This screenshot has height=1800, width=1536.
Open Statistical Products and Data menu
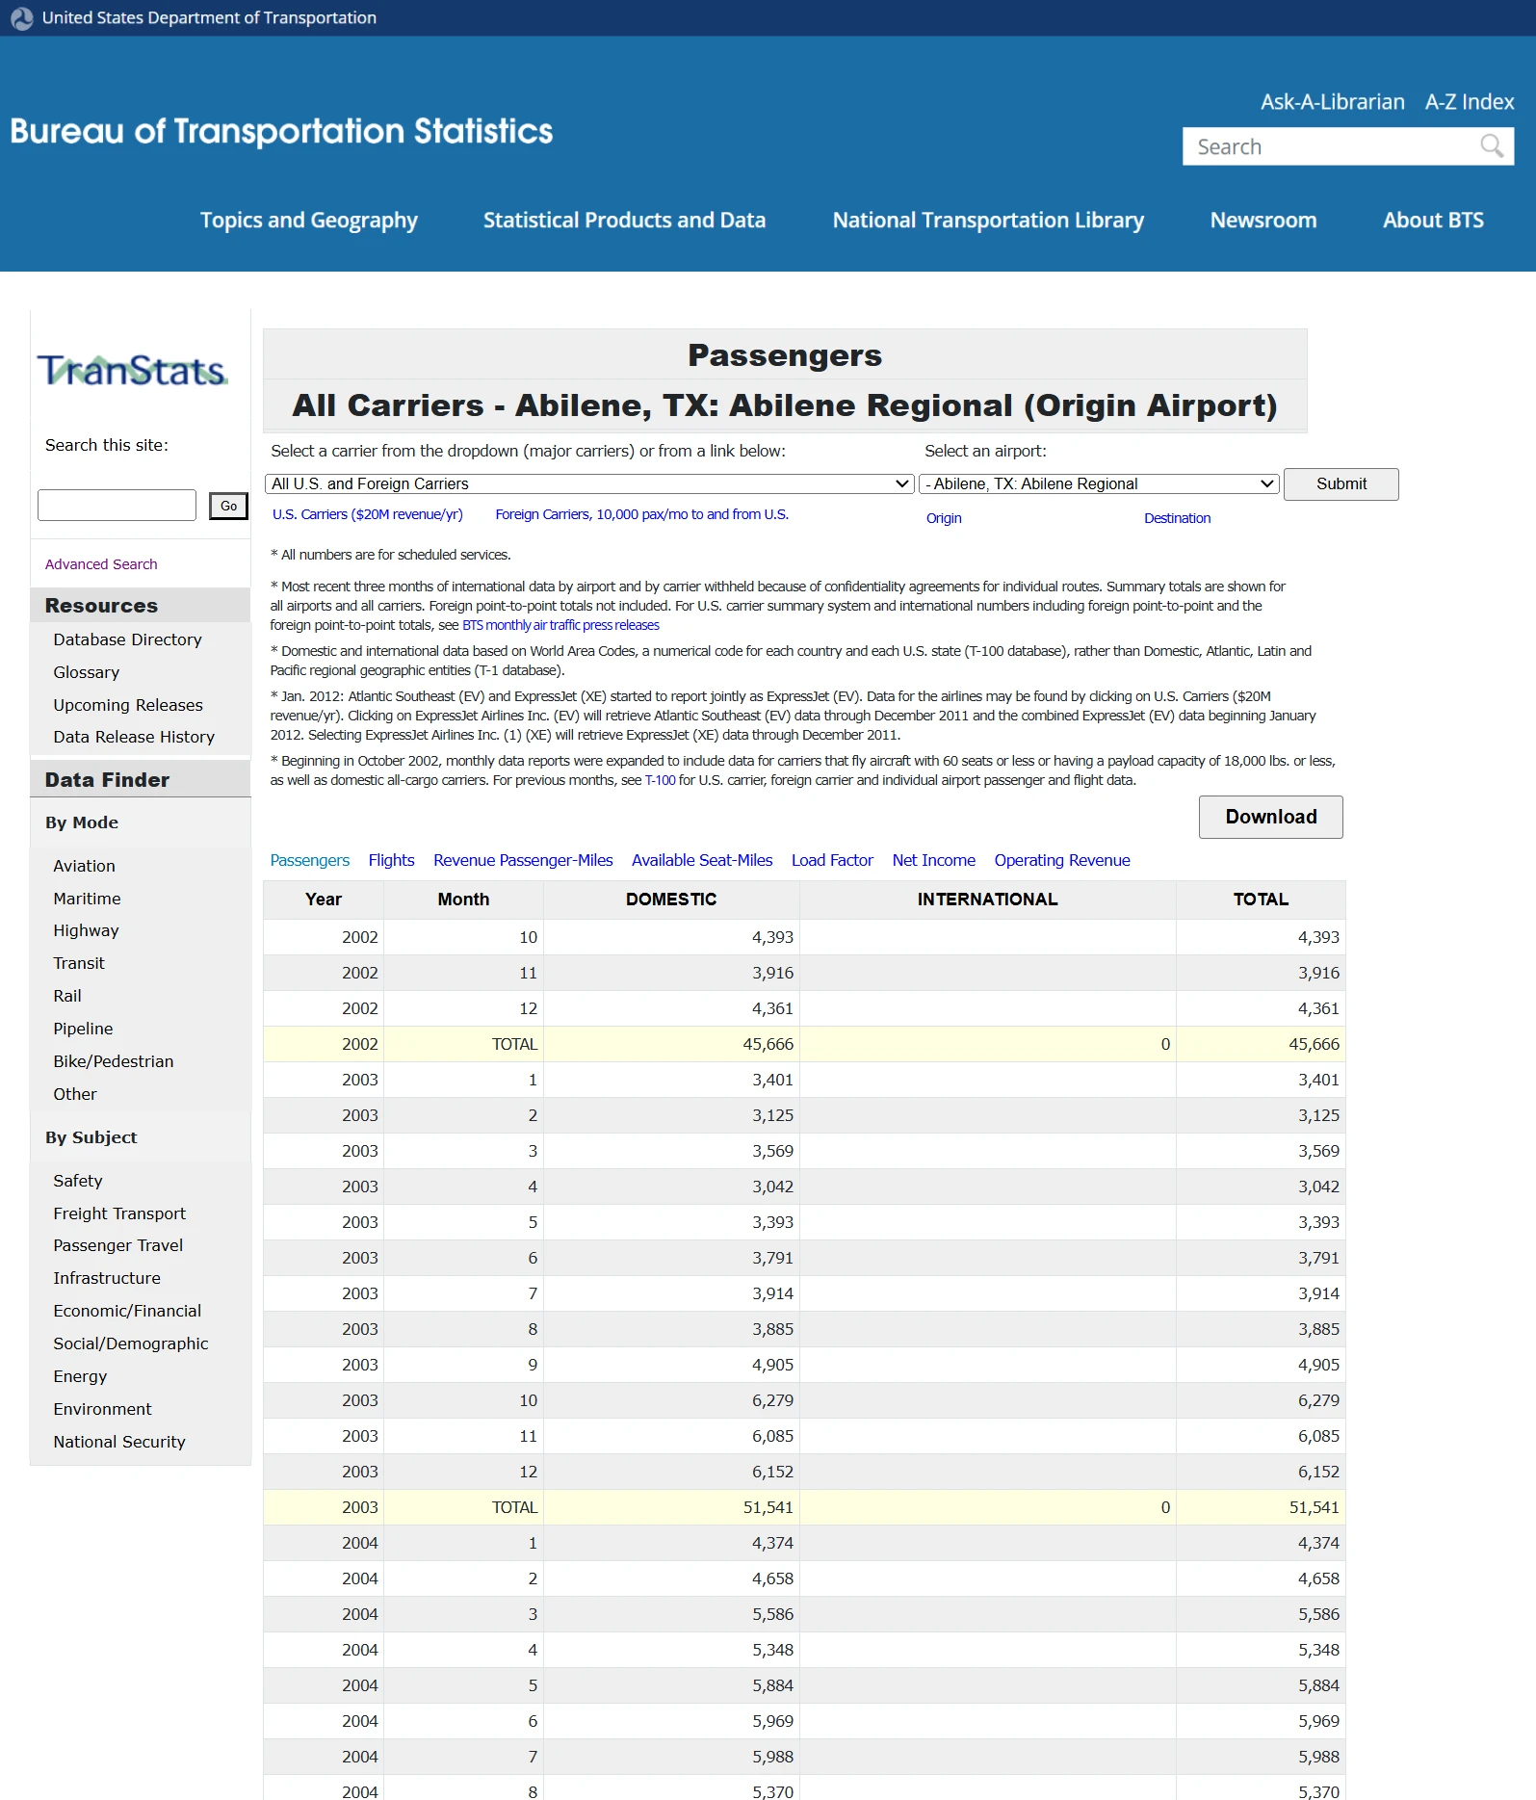624,221
